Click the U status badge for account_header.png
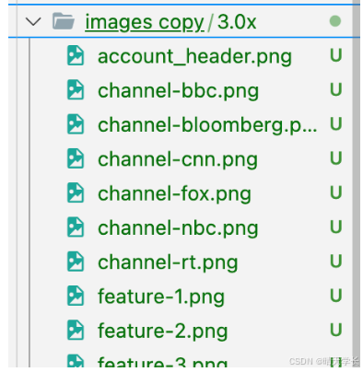This screenshot has width=363, height=372. pos(335,55)
